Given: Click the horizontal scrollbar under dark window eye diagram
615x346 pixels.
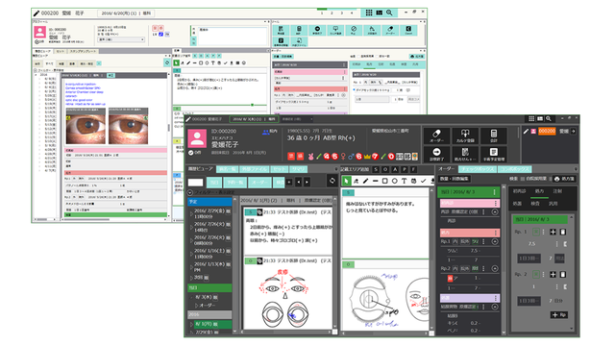Looking at the screenshot, I should (287, 332).
